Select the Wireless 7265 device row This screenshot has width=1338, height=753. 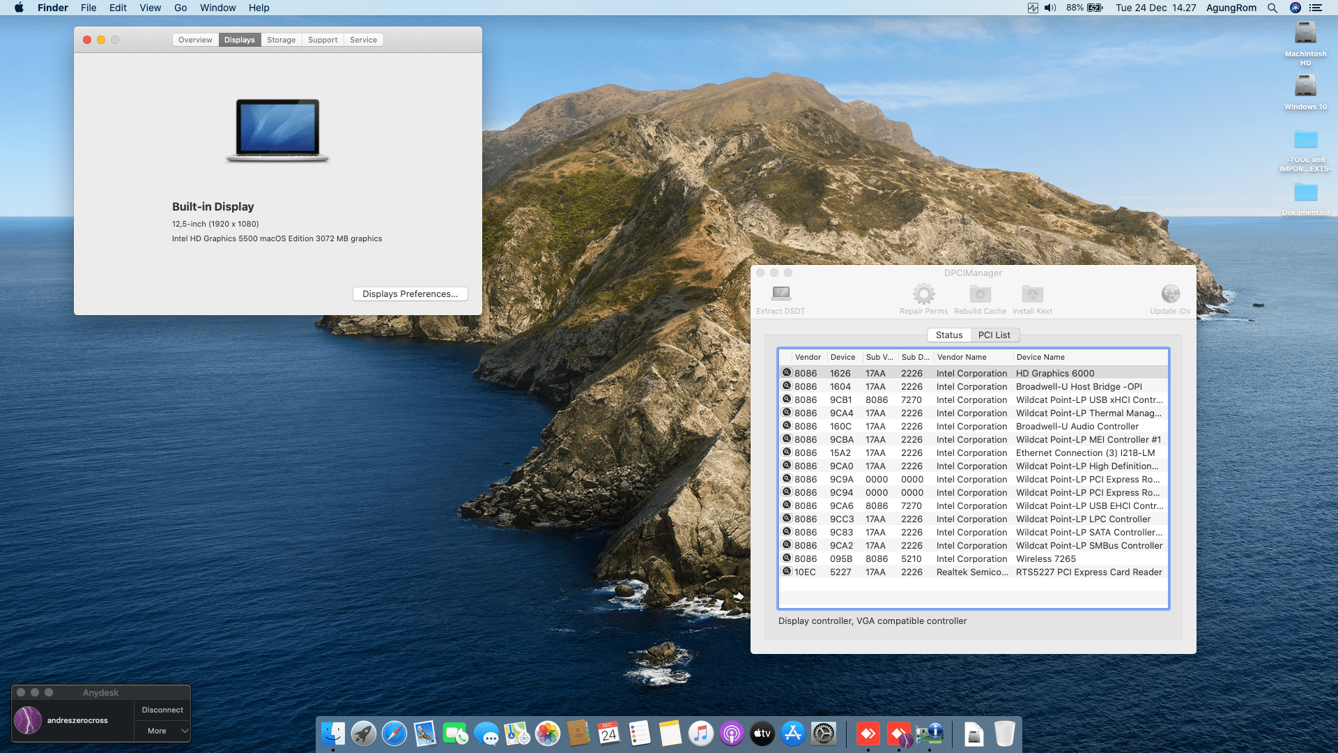[x=1045, y=559]
